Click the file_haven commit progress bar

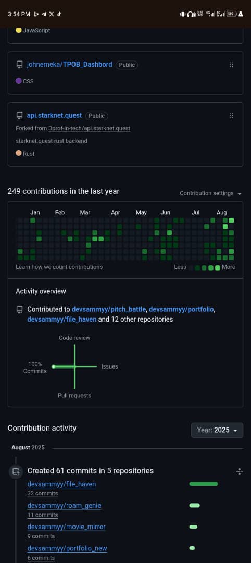pyautogui.click(x=203, y=484)
